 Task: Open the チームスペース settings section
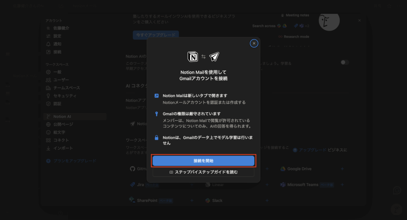66,88
